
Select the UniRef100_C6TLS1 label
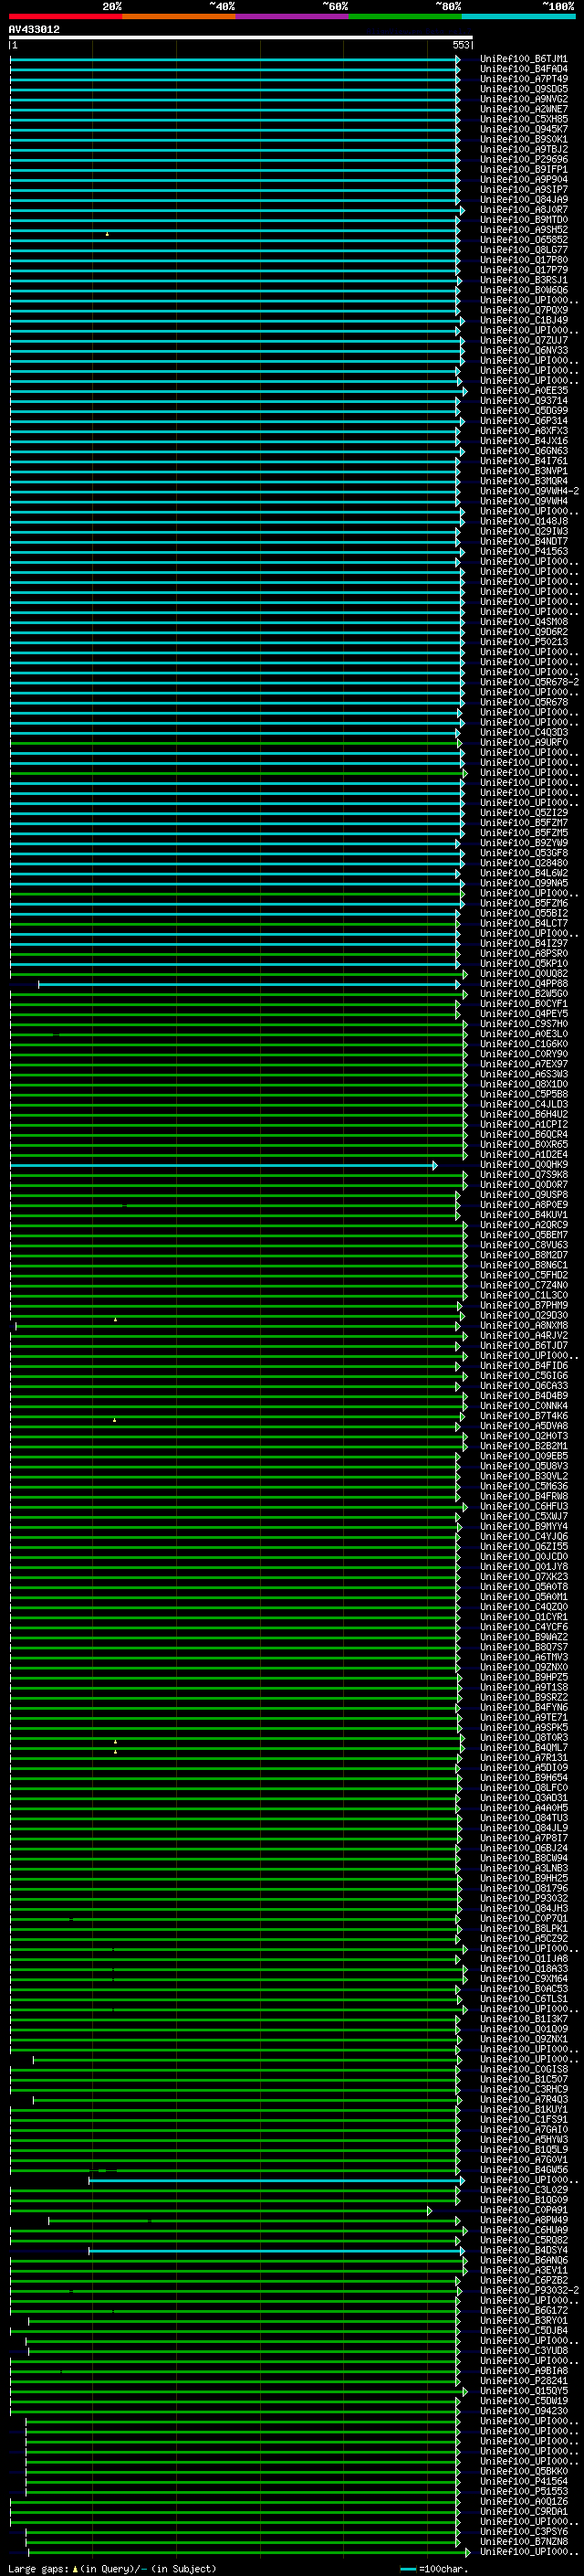(x=524, y=1999)
